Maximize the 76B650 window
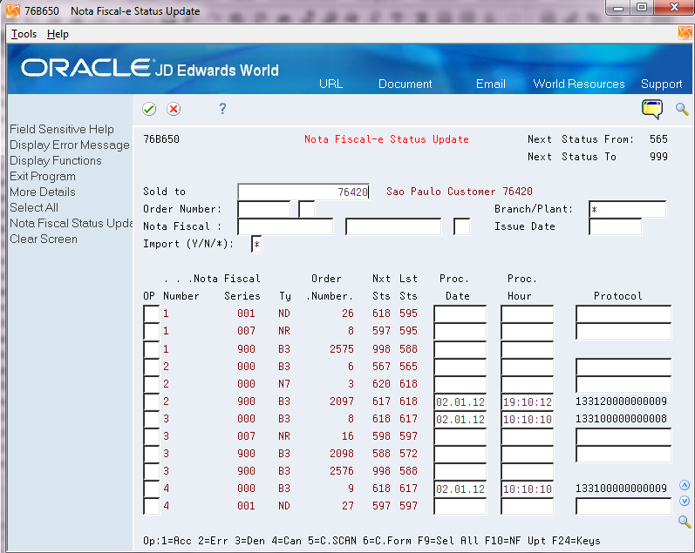The width and height of the screenshot is (695, 553). [x=641, y=7]
